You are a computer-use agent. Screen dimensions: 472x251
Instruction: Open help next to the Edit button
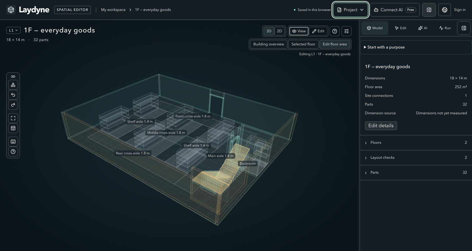335,31
